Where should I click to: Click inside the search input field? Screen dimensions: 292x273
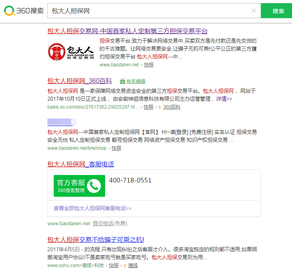click(150, 11)
